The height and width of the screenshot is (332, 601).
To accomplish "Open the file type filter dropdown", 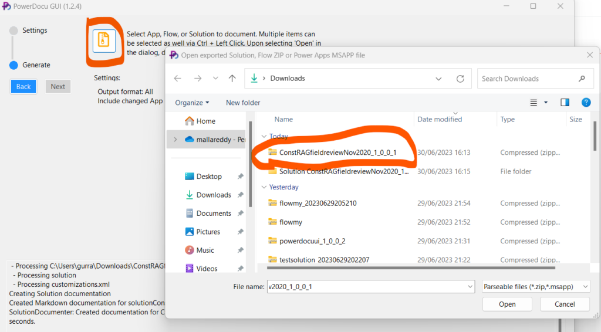I will point(535,286).
